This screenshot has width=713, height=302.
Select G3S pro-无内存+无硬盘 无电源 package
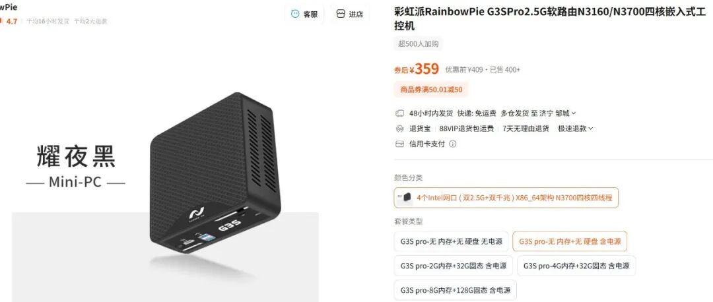tap(451, 241)
